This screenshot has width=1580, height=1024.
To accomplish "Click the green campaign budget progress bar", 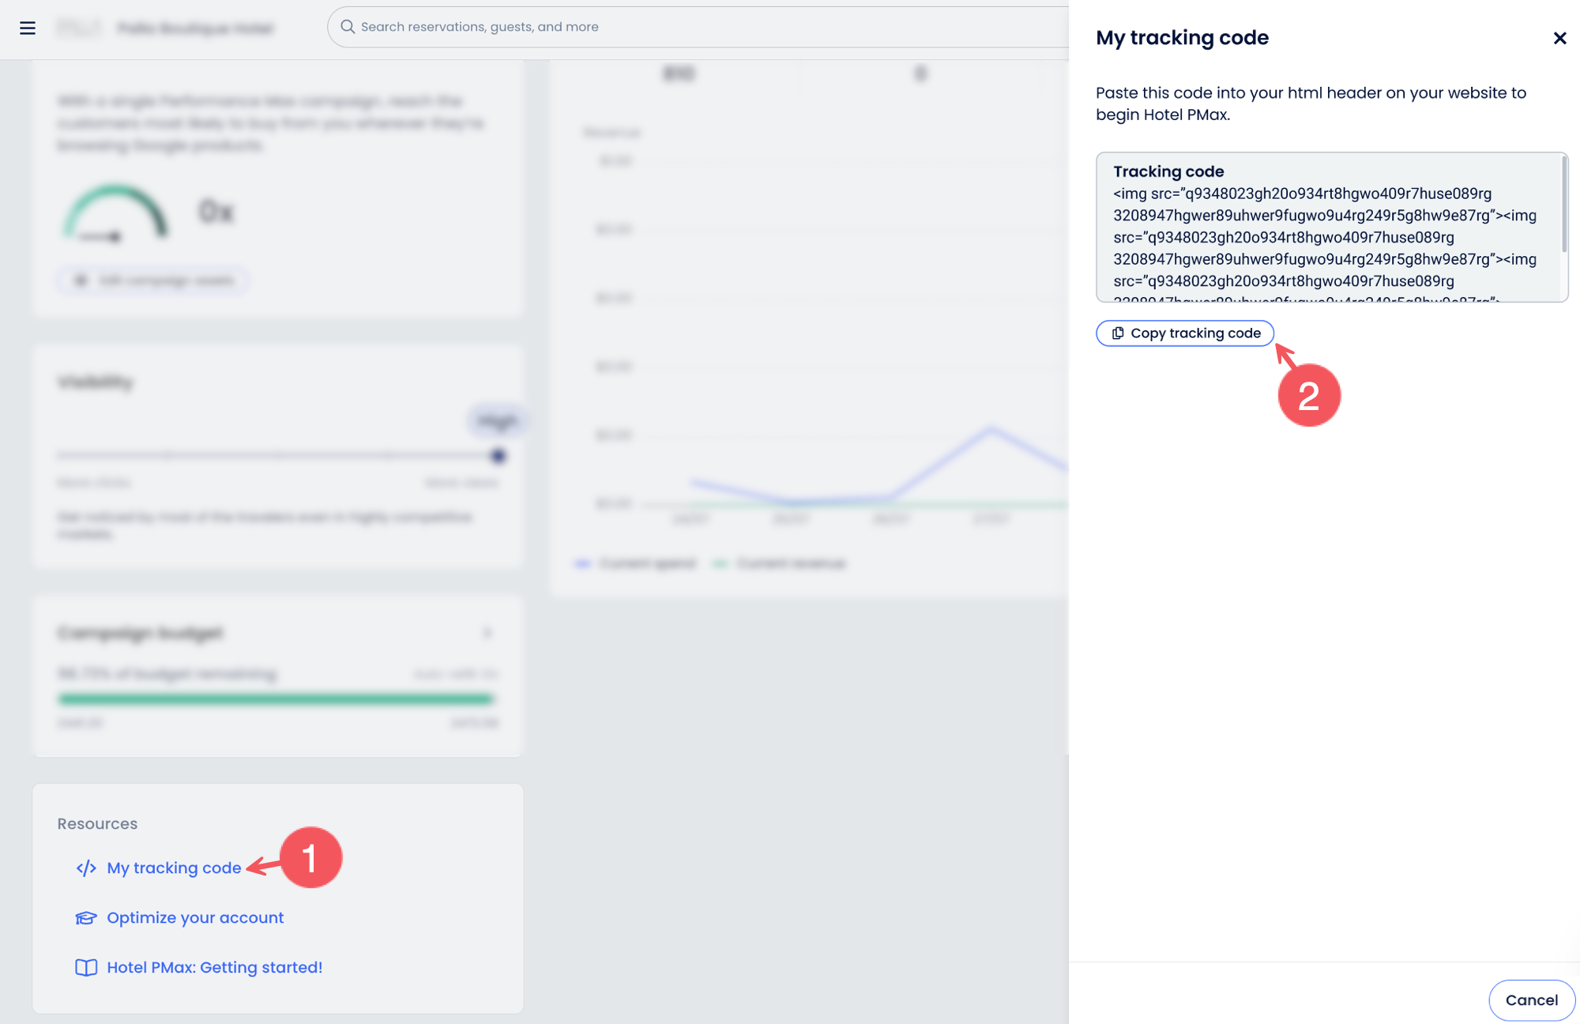I will click(x=276, y=698).
